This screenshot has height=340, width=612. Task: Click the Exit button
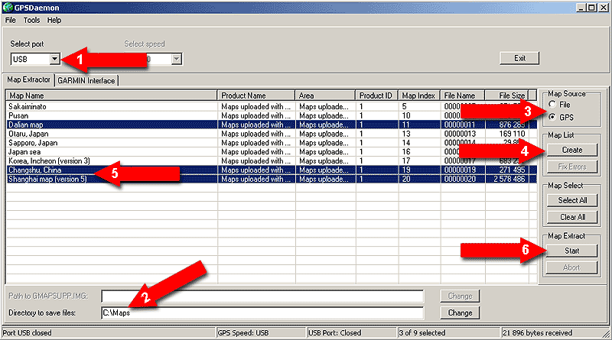[519, 58]
